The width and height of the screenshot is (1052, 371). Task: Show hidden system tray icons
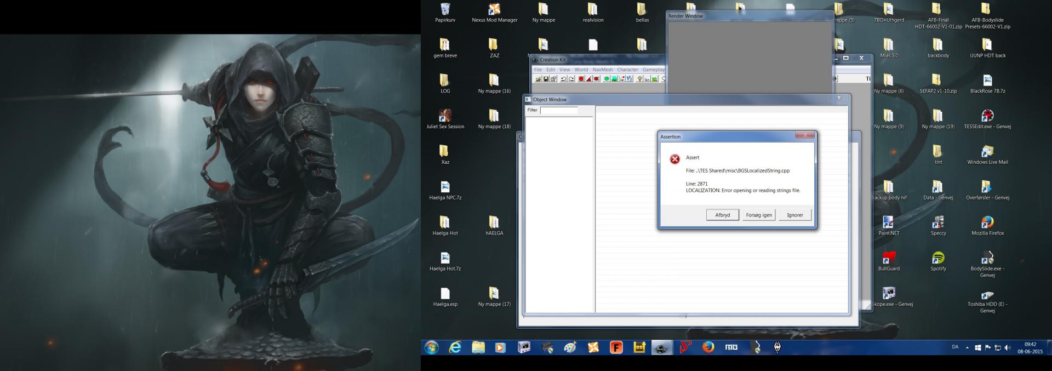967,347
